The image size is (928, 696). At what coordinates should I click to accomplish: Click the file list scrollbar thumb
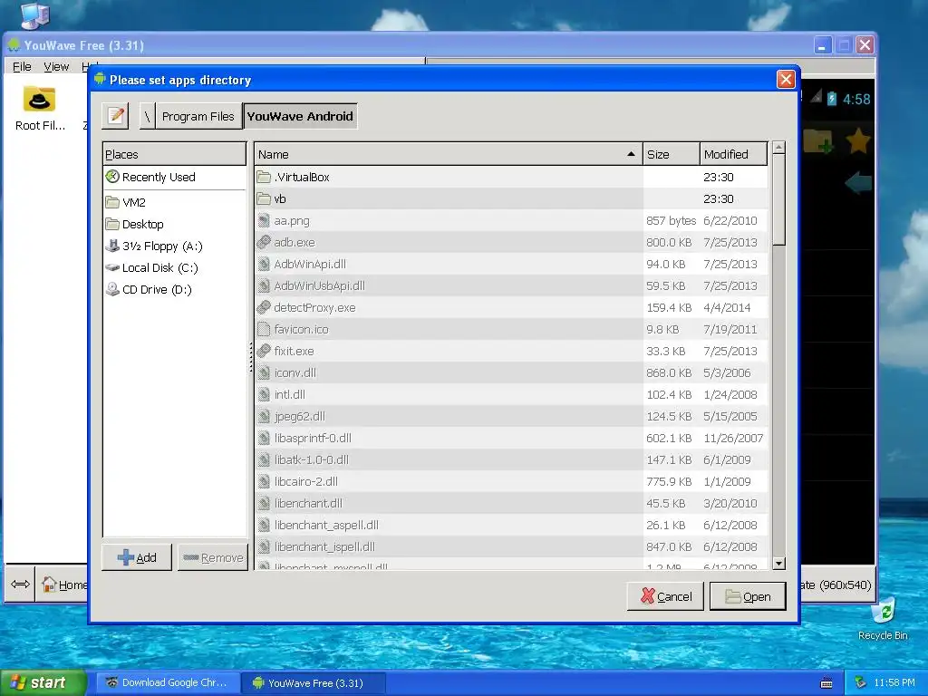[x=778, y=200]
